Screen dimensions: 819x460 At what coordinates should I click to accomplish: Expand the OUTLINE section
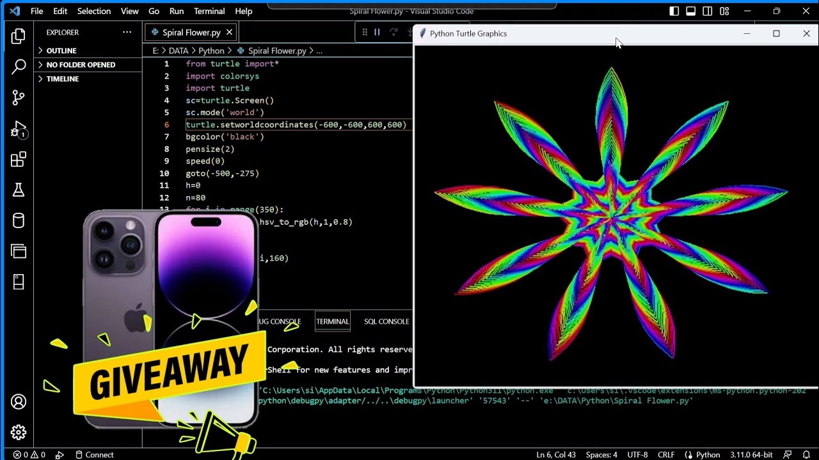[x=88, y=50]
